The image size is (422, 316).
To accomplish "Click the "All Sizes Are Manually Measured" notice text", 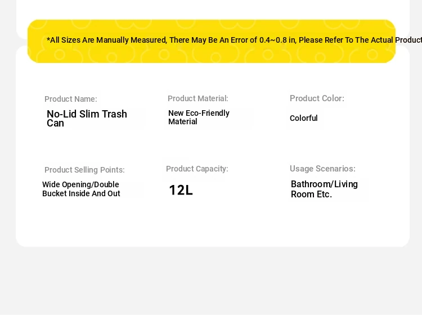I will [106, 40].
